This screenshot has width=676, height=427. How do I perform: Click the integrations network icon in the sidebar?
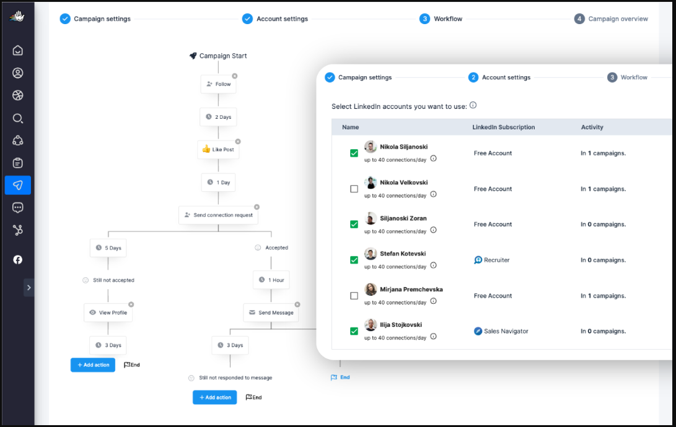[17, 230]
